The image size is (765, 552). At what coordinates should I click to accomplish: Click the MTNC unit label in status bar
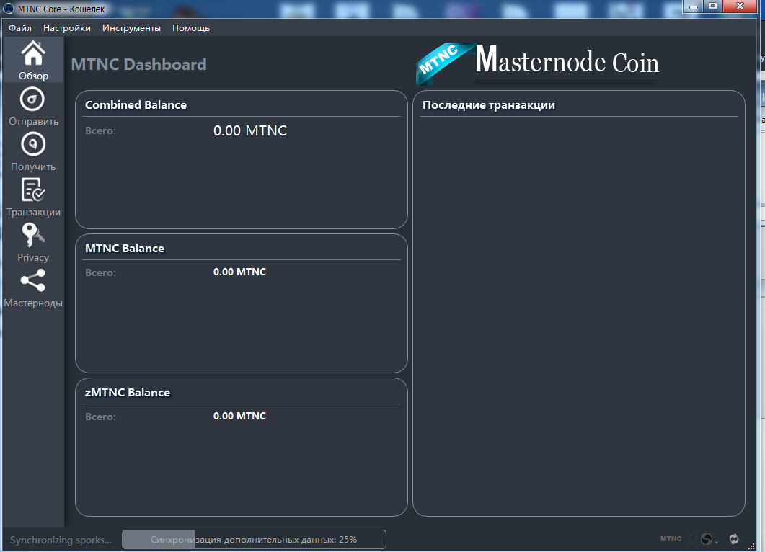671,539
